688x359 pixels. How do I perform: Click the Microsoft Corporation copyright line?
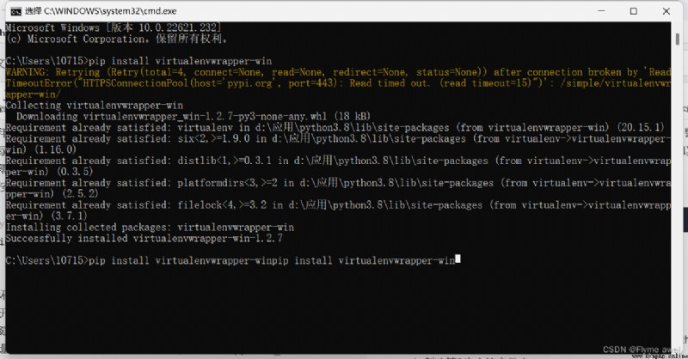pyautogui.click(x=117, y=39)
